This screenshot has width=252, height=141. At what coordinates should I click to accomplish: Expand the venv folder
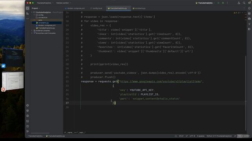pos(34,20)
